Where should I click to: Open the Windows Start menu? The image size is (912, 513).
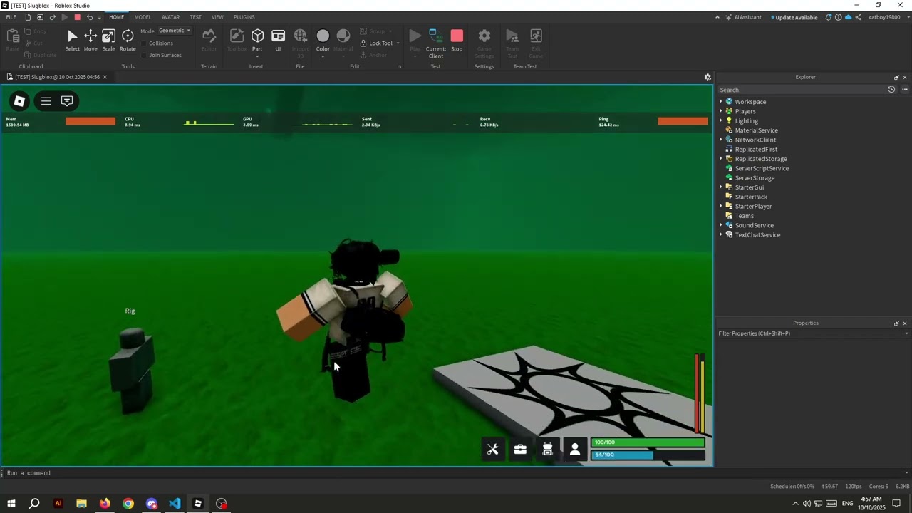(x=11, y=503)
